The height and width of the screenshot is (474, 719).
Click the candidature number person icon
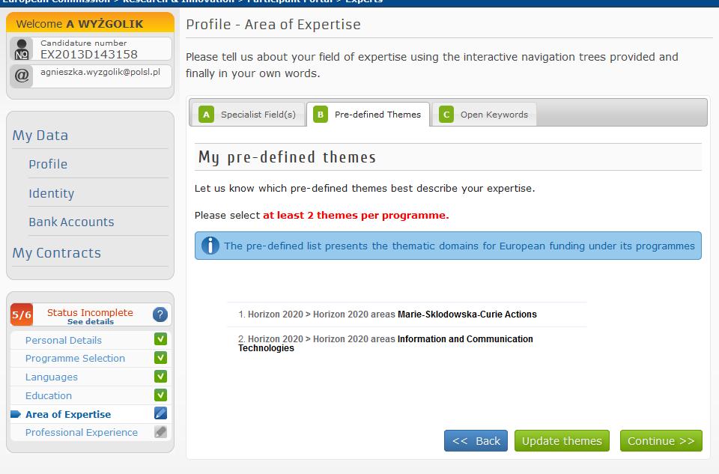[x=22, y=49]
